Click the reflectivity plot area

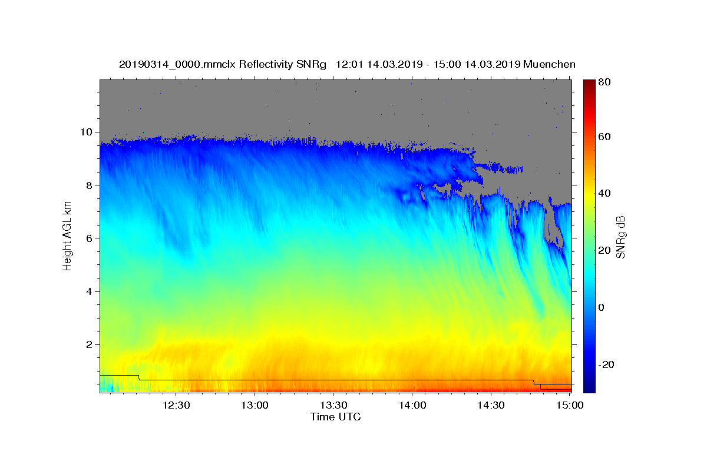(335, 236)
